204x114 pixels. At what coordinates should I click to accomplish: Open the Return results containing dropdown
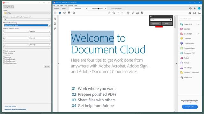27,25
